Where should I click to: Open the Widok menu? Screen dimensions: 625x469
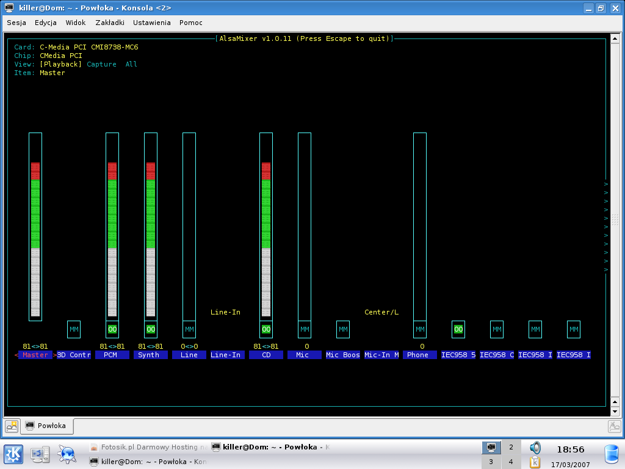[75, 23]
